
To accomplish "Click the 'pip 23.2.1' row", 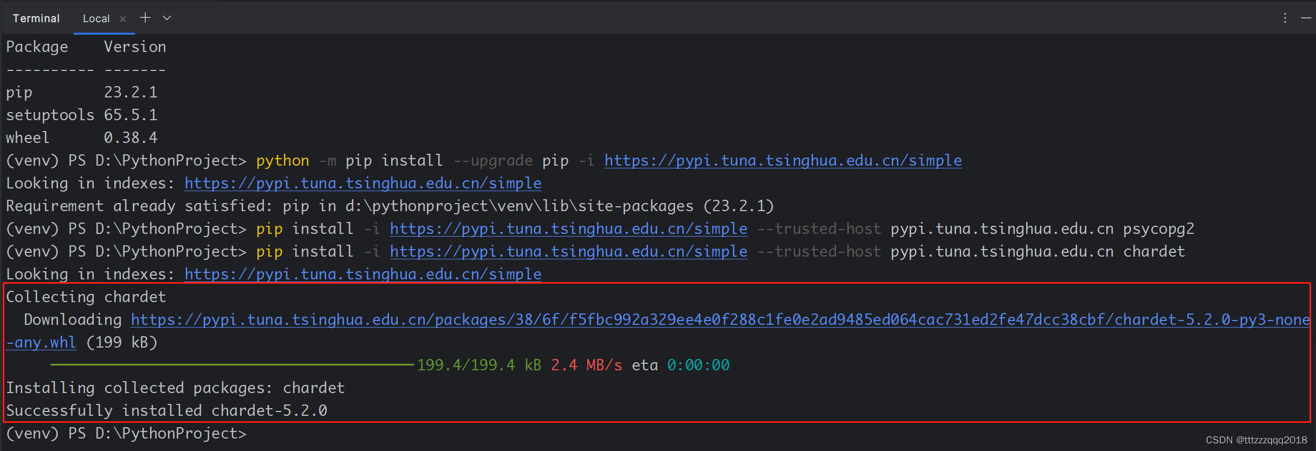I will tap(82, 93).
